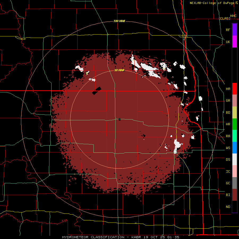Click the BD legend label
The image size is (239, 239).
coord(228,113)
